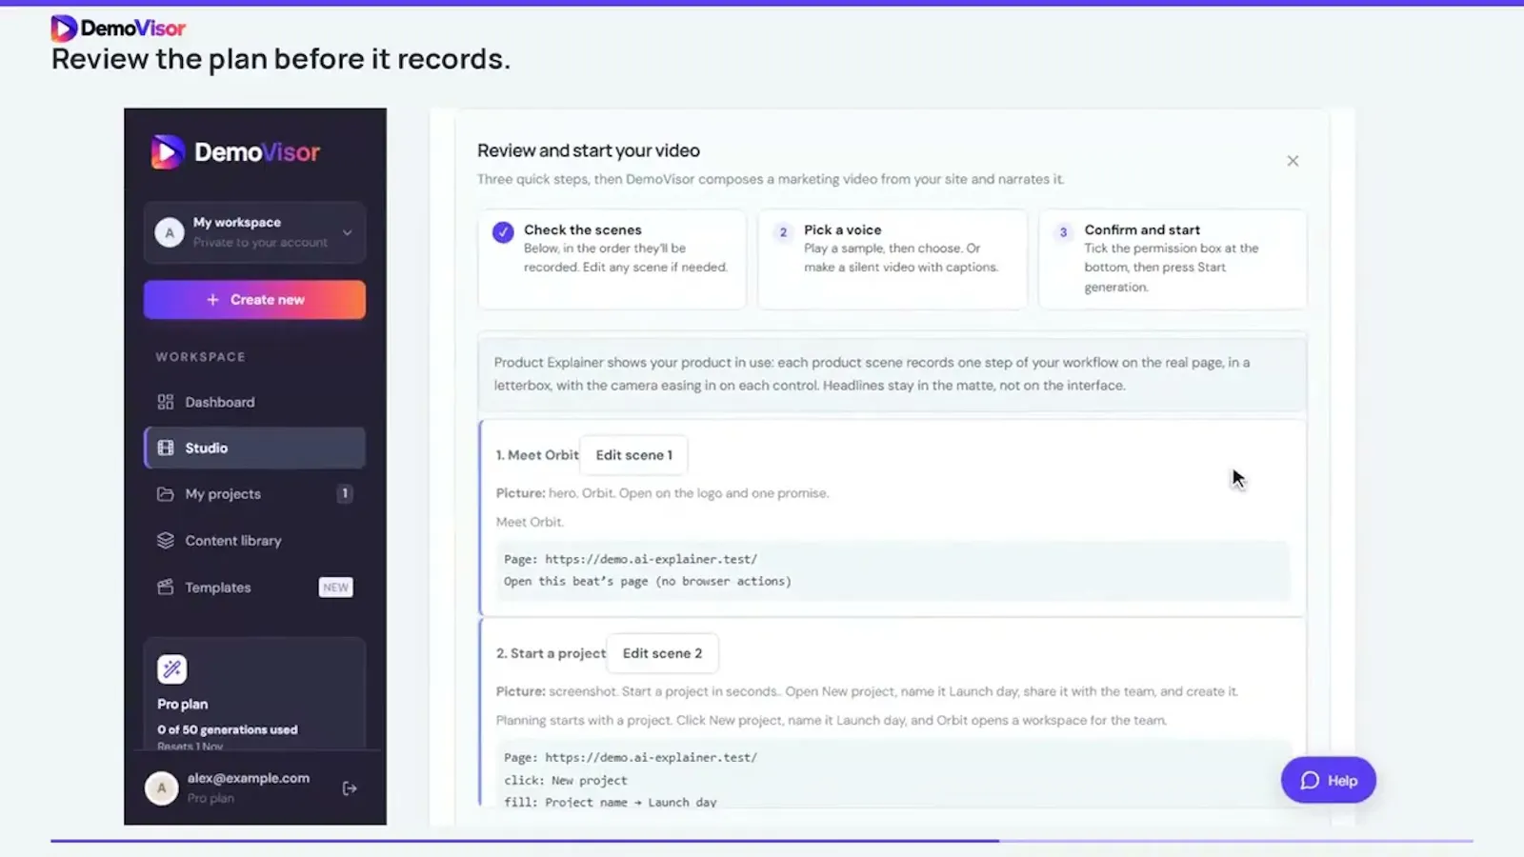The image size is (1524, 857).
Task: Click the Edit scene 2 button
Action: (x=662, y=653)
